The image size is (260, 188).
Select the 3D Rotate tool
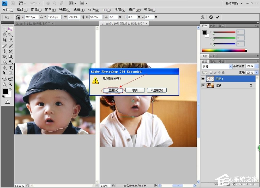pyautogui.click(x=4, y=79)
